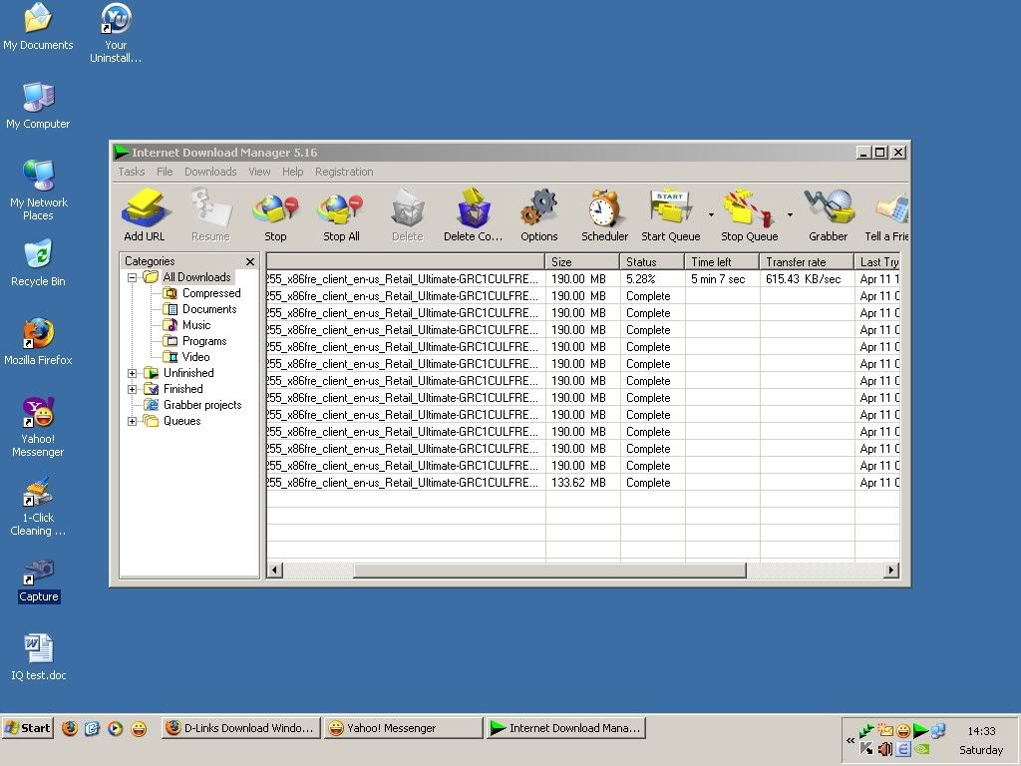Screen dimensions: 1021x766
Task: Click the Delete Completed toolbar icon
Action: pyautogui.click(x=474, y=215)
